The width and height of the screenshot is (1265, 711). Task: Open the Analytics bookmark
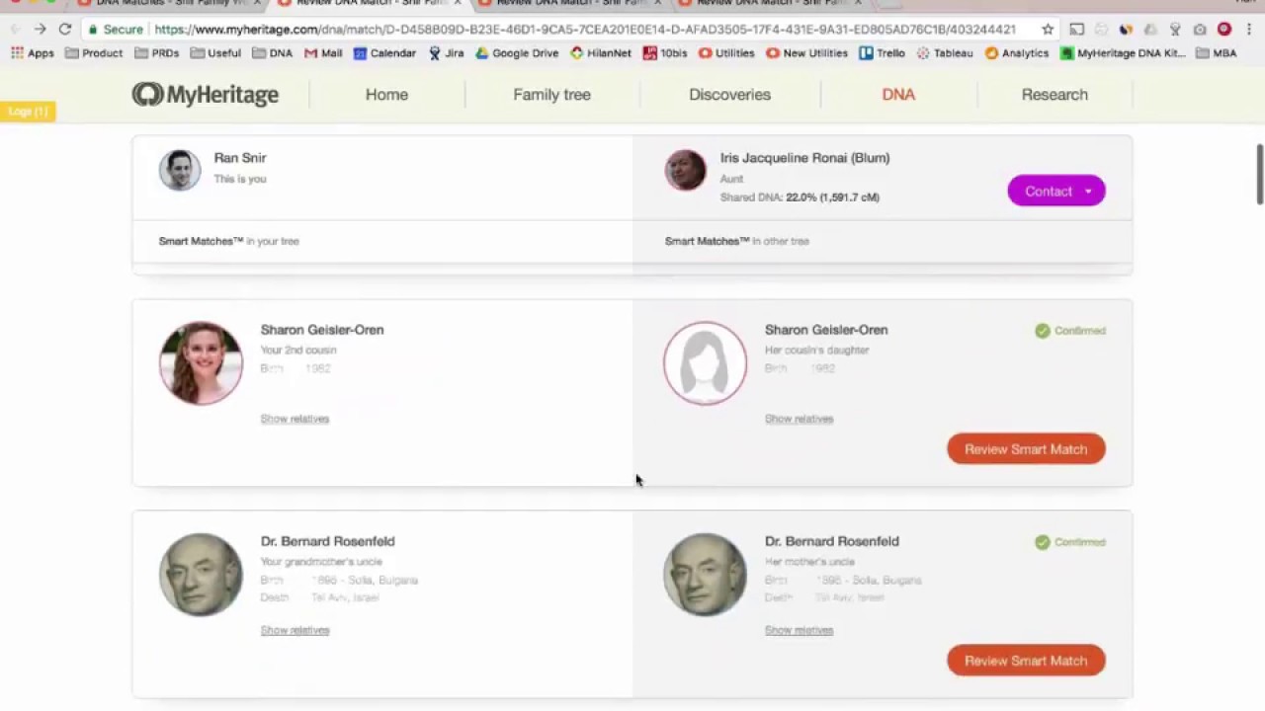point(1016,53)
